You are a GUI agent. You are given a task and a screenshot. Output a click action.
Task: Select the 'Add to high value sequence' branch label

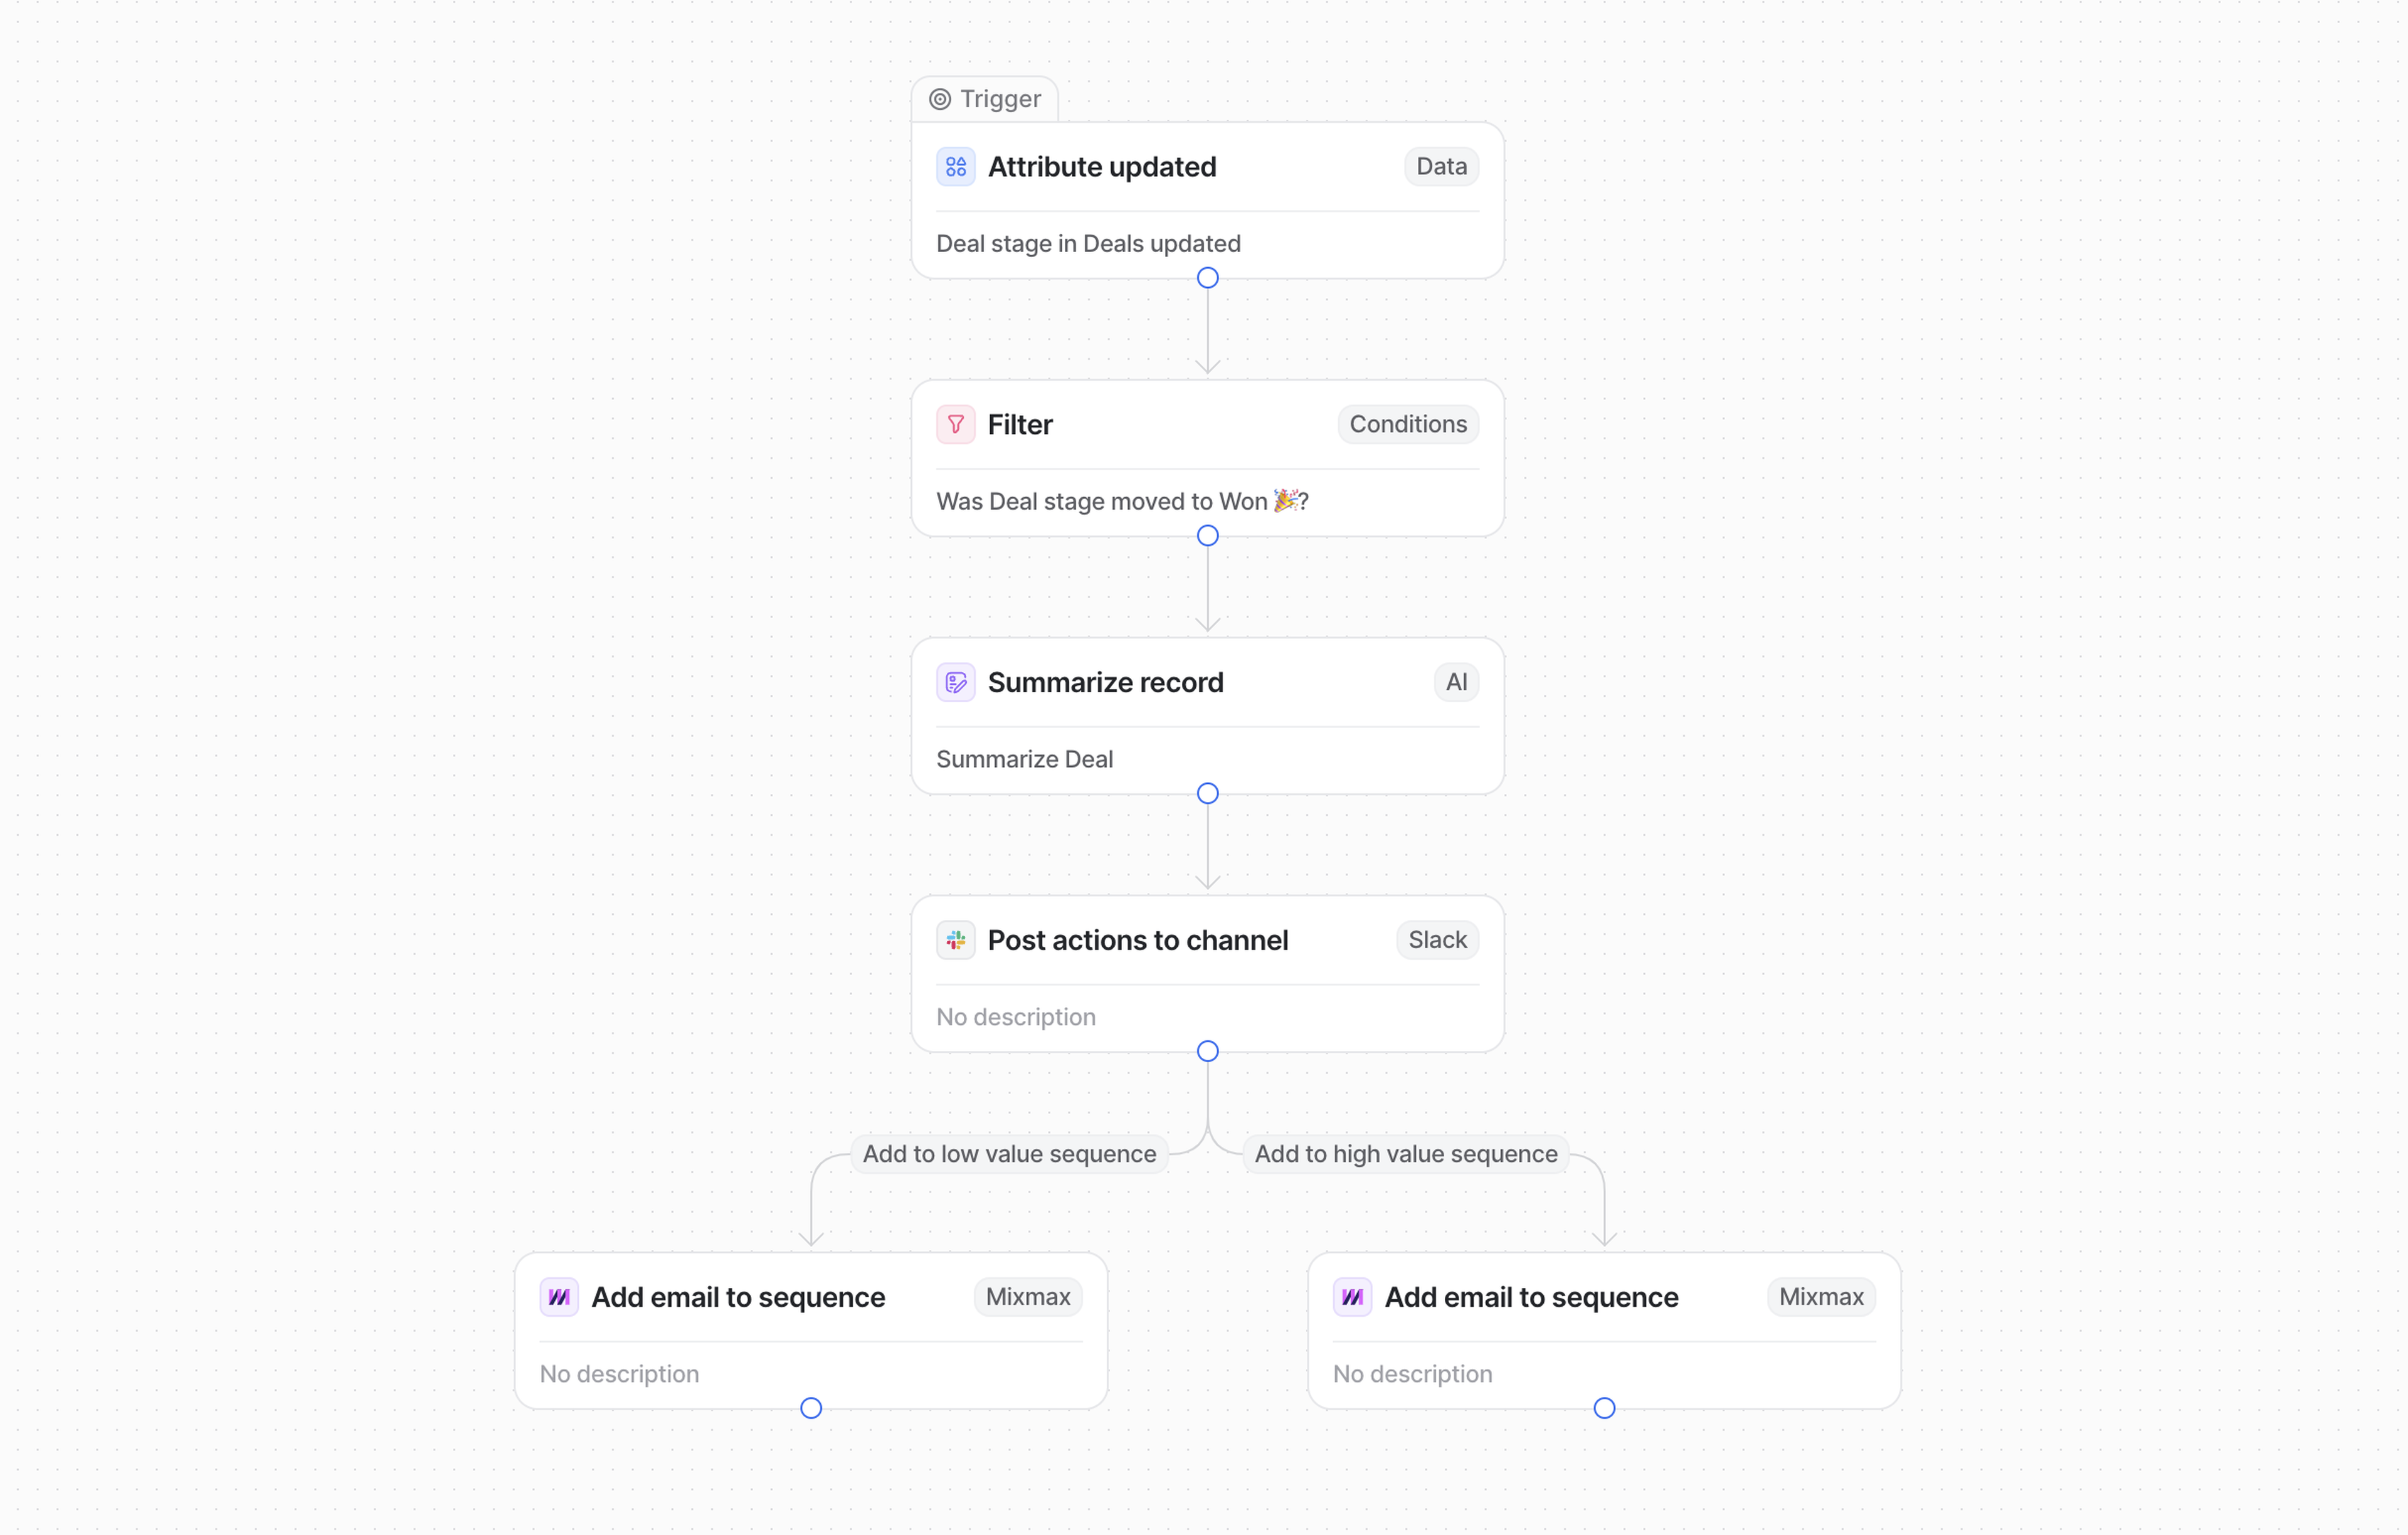point(1406,1154)
